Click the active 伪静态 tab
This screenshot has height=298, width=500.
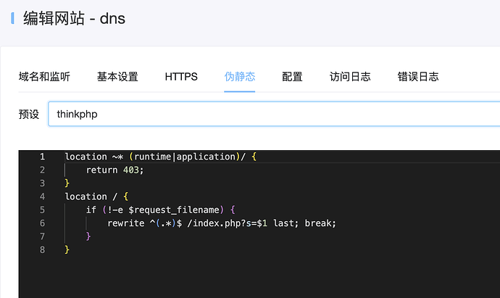[239, 77]
